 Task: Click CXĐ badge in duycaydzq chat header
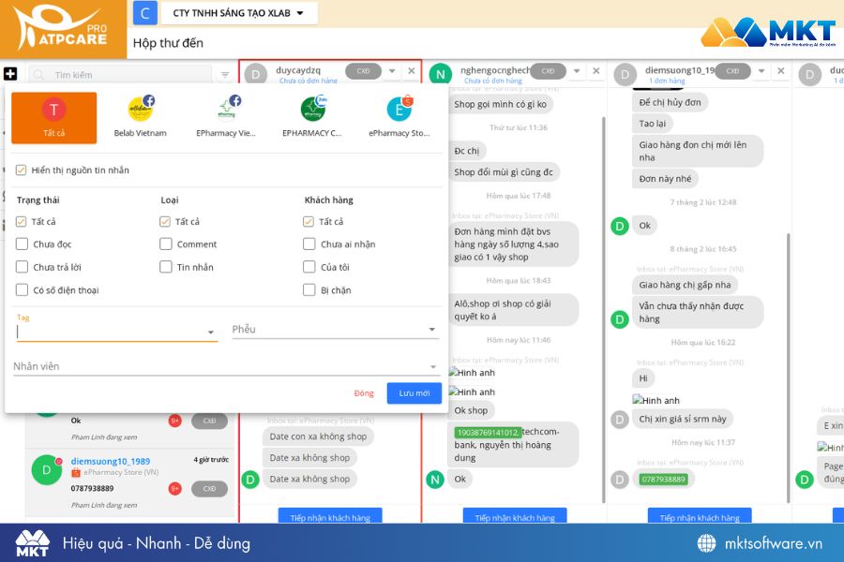[363, 71]
